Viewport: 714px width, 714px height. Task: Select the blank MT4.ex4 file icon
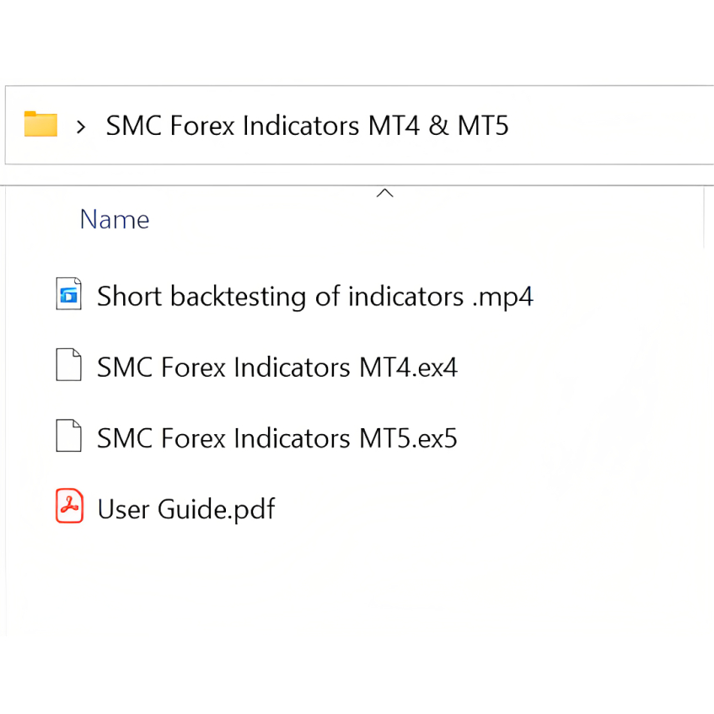coord(69,365)
